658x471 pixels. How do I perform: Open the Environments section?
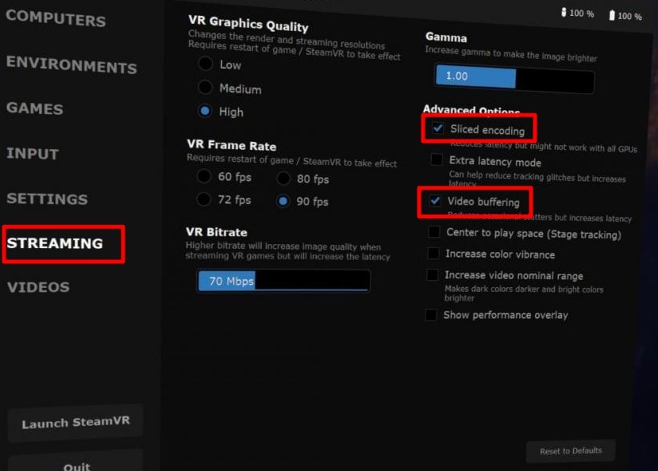[x=71, y=64]
